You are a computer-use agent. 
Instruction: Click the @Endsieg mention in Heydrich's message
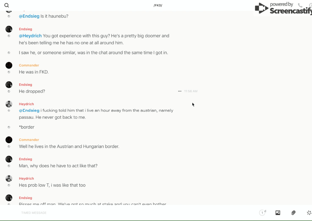(29, 110)
